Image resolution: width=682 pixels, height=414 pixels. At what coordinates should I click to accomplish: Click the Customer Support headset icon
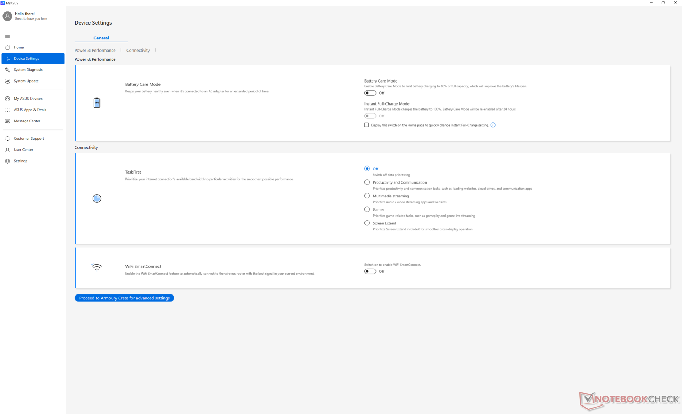(x=7, y=139)
